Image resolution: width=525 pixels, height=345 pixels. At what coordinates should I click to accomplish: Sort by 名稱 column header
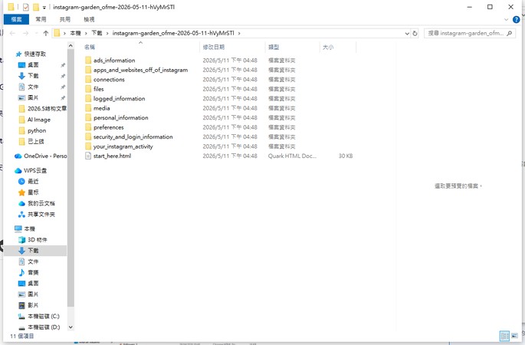click(x=90, y=48)
